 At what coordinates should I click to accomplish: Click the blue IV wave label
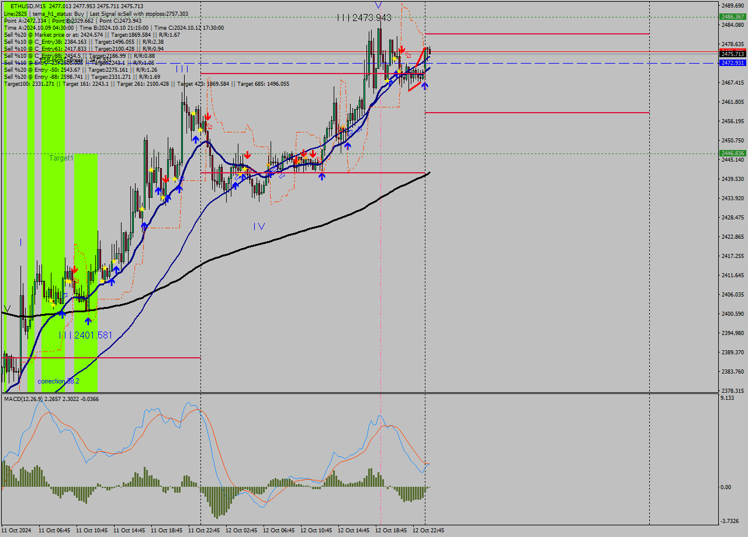259,226
